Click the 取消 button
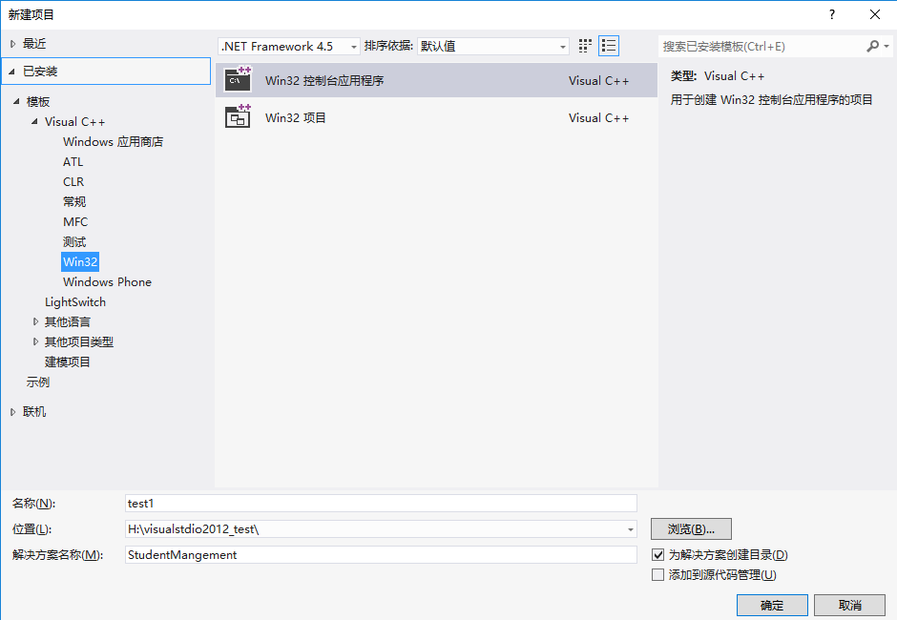Screen dimensions: 897x620 pos(849,605)
